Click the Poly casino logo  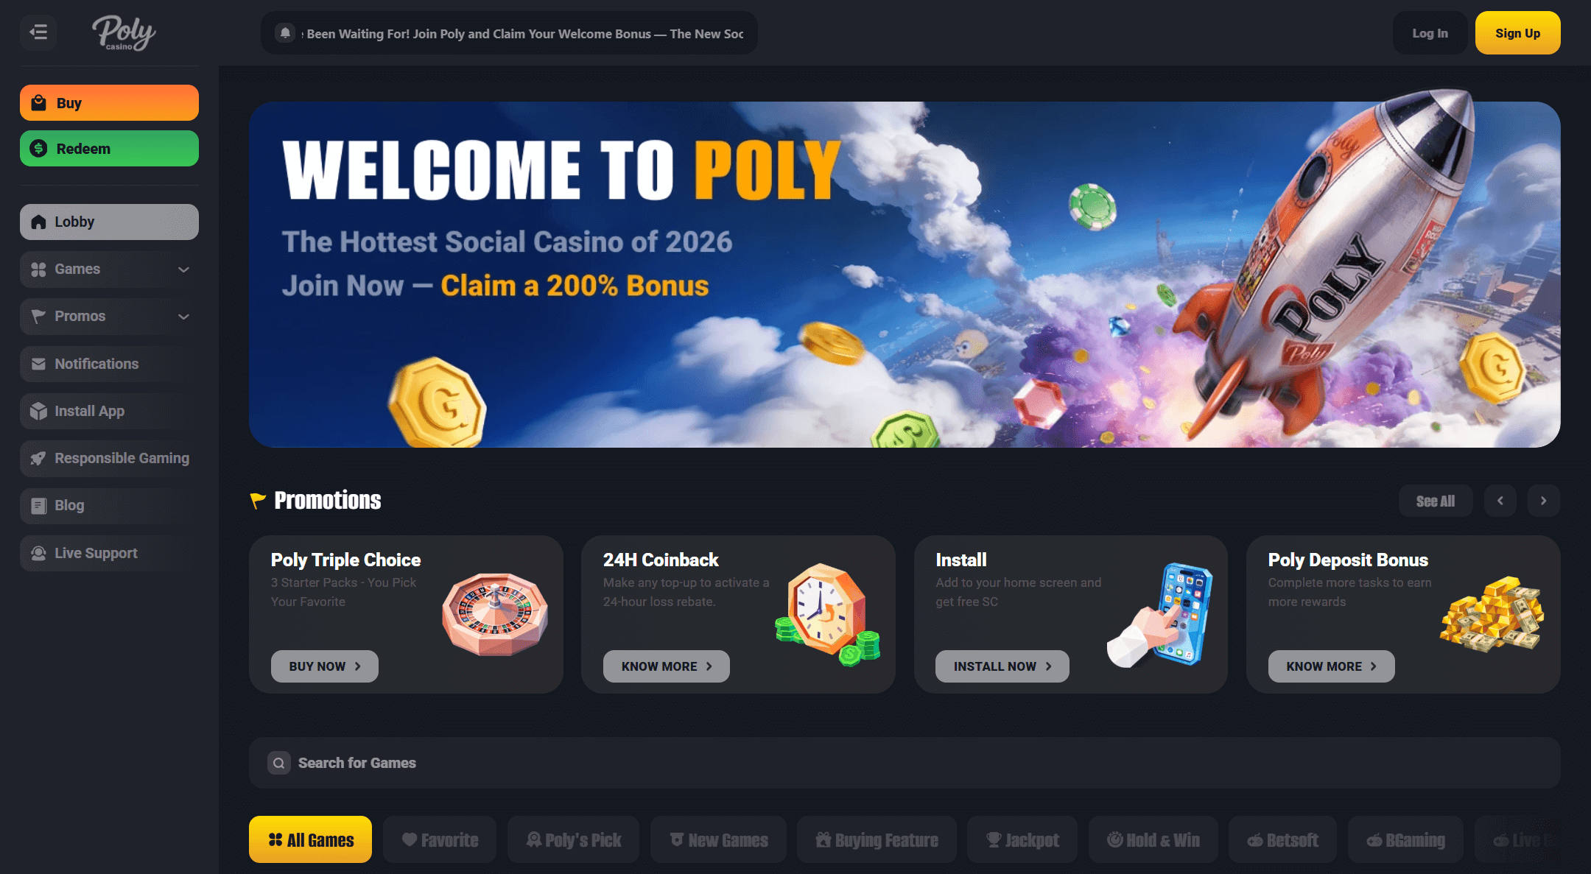pos(123,33)
